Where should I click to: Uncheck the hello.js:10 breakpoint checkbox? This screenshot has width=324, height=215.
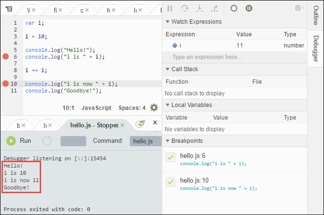click(170, 182)
